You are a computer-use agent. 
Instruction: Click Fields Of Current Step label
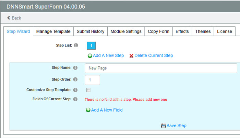(52, 99)
